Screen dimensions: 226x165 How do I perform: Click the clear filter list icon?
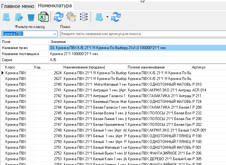point(99,17)
